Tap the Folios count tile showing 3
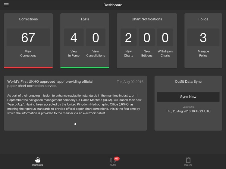 (203, 38)
